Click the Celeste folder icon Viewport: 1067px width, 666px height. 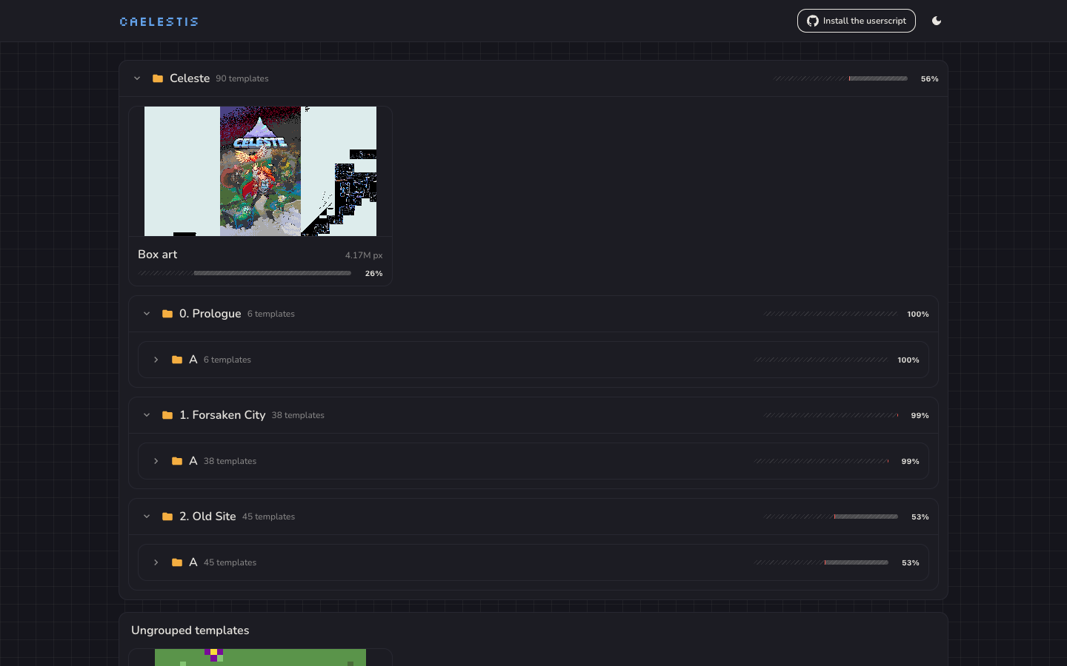(x=158, y=78)
